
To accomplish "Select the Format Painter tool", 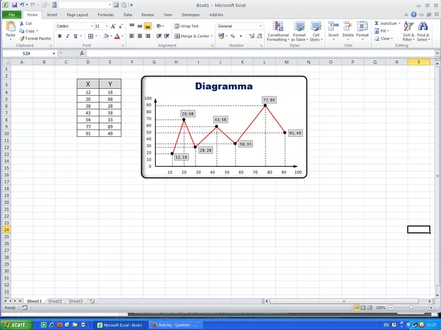I will (x=36, y=38).
